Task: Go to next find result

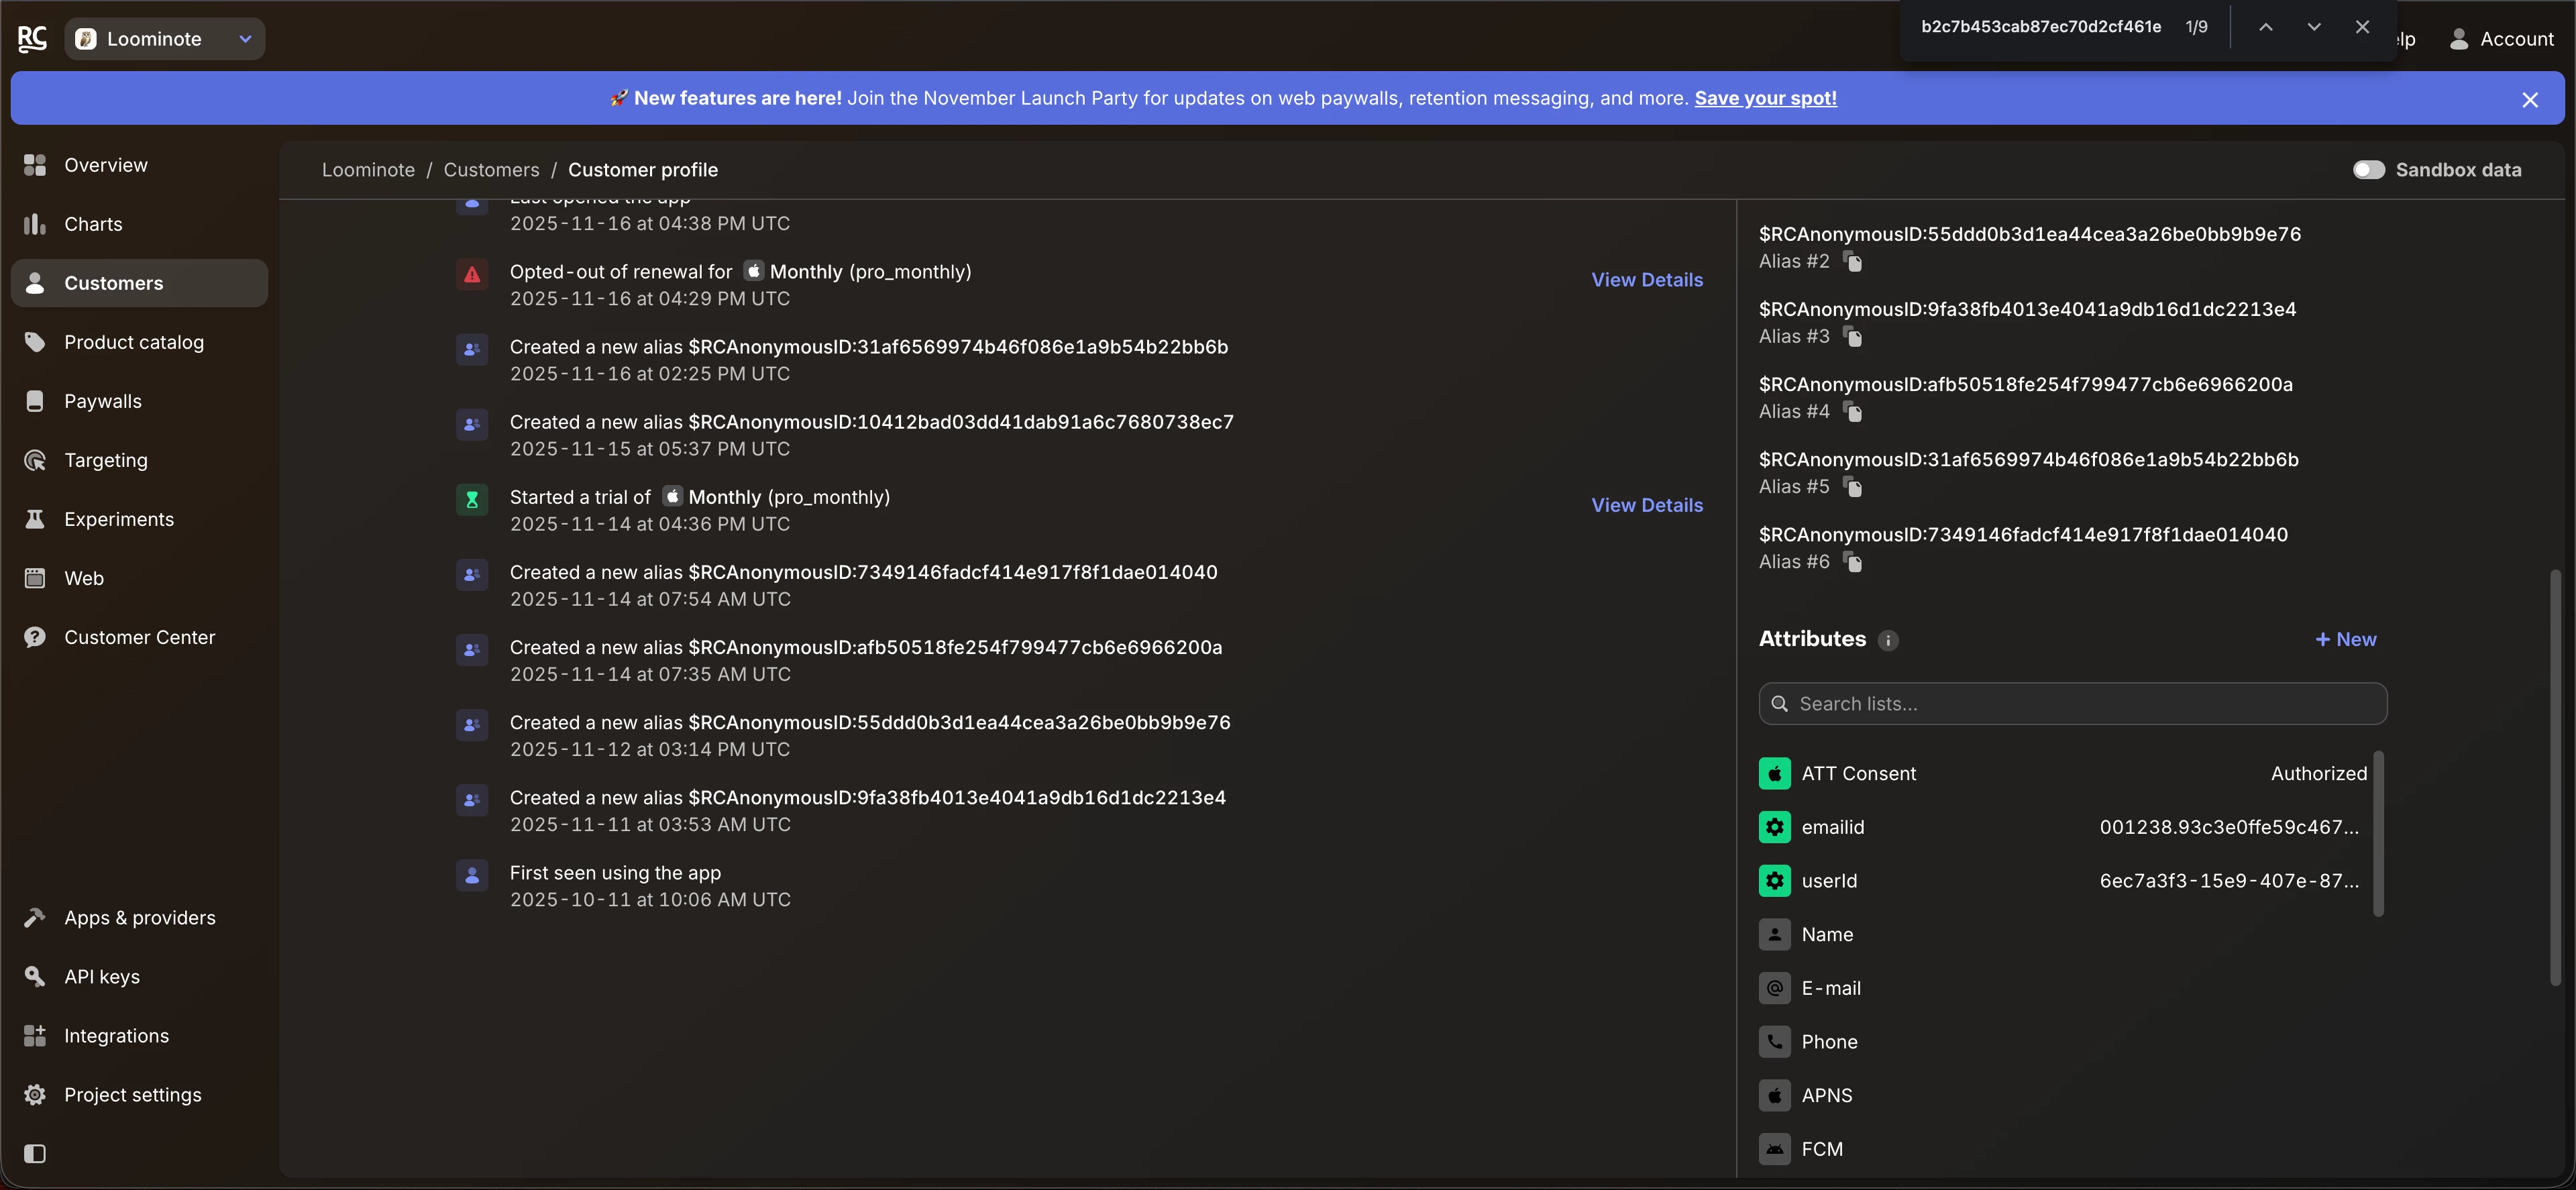Action: coord(2313,27)
